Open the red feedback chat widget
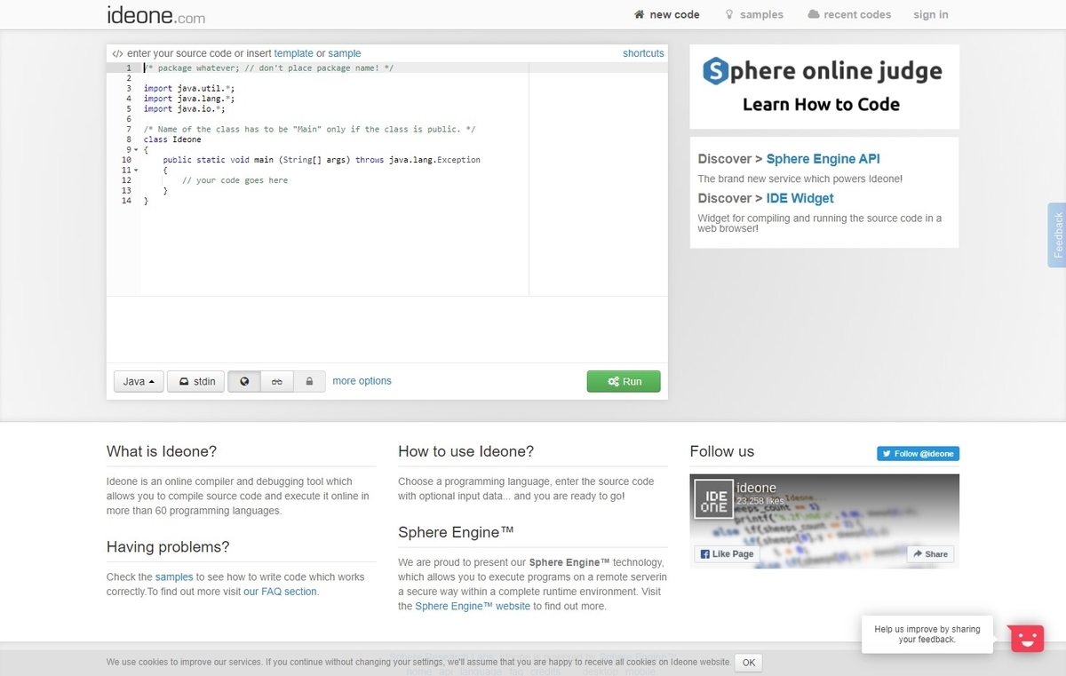This screenshot has width=1066, height=676. coord(1027,637)
